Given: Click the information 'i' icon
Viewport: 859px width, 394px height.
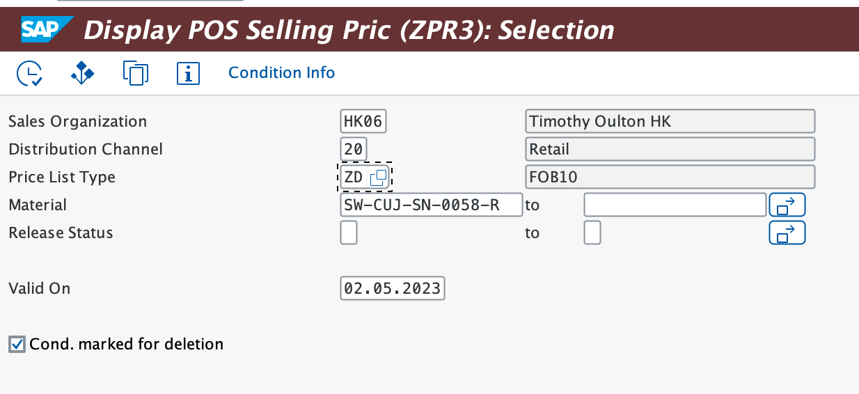Looking at the screenshot, I should [188, 73].
